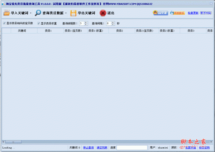Toggle 显示类目权重 checkbox
This screenshot has width=215, height=152.
[x=39, y=23]
